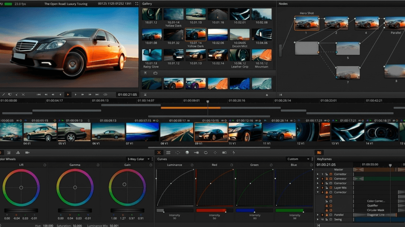Select gallery still Rainy Glow
The height and width of the screenshot is (227, 405).
(151, 55)
